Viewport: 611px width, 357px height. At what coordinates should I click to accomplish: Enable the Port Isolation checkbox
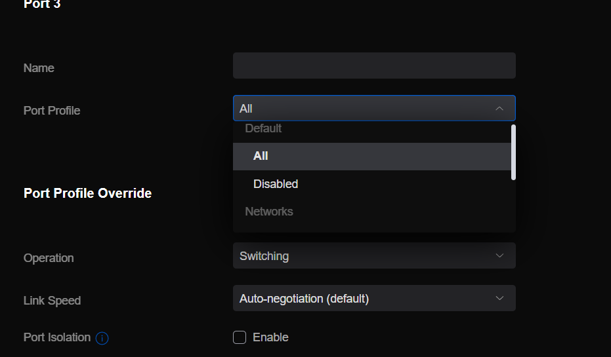tap(240, 337)
